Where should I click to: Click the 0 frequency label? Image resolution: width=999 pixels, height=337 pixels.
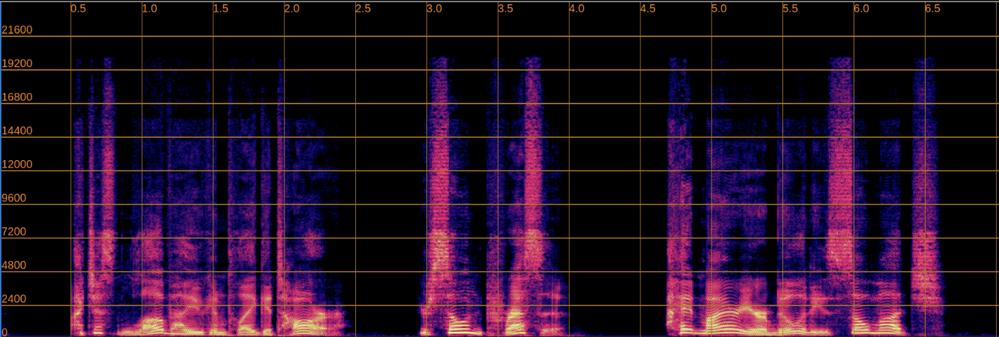[5, 331]
